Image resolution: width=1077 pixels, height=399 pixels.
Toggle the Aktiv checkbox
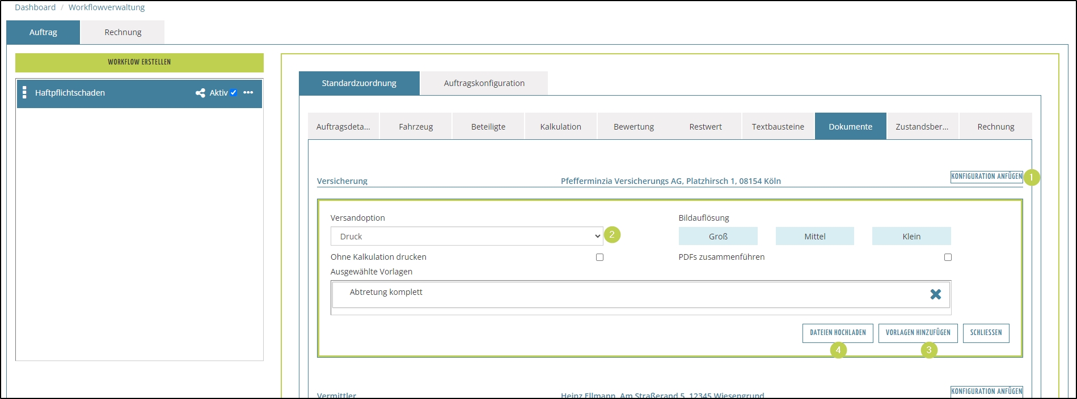point(234,93)
